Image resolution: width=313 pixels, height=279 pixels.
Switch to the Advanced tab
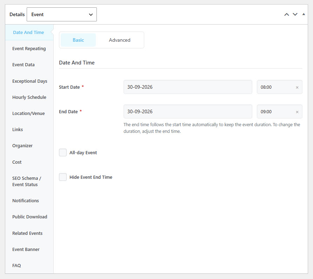120,40
